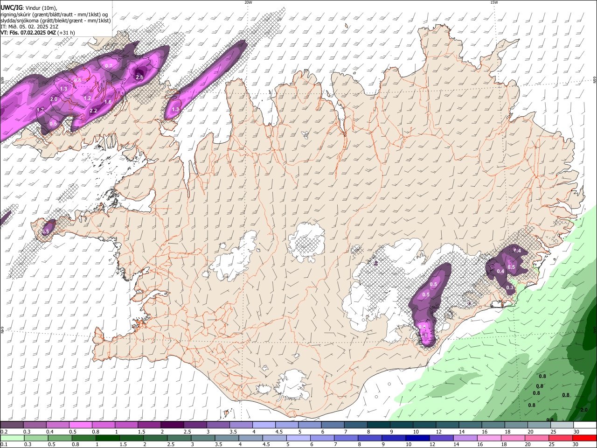
Task: Click the Mýrdalsjökull glacier near the south coast
Action: 293,384
